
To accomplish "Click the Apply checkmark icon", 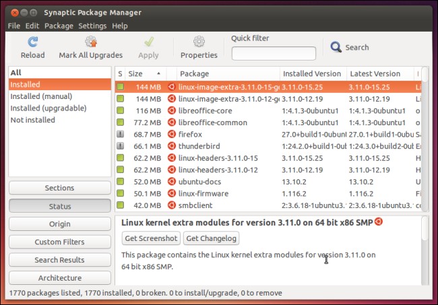I will click(x=149, y=42).
